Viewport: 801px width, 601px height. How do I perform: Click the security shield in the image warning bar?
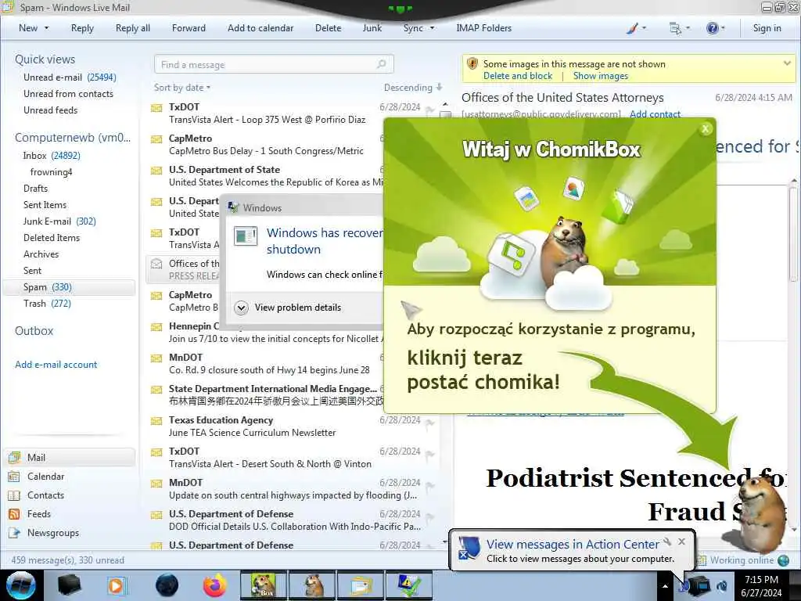click(472, 64)
